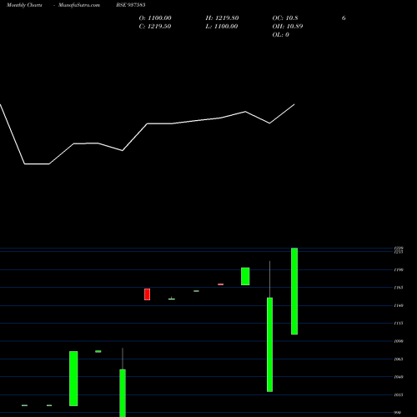The height and width of the screenshot is (417, 417).
Task: Click the rightmost tall green candlestick
Action: [294, 291]
